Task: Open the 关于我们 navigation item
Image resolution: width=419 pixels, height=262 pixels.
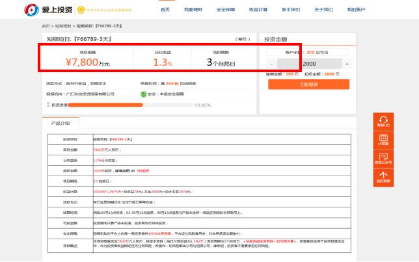Action: click(x=323, y=10)
